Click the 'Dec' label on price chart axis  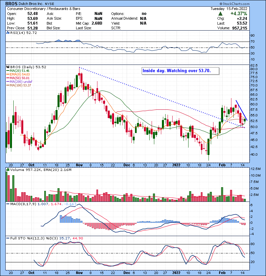click(x=127, y=165)
